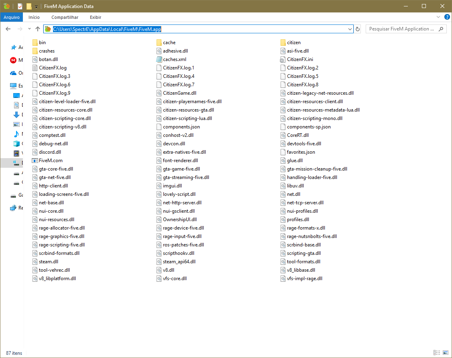
Task: Expand the address bar history dropdown
Action: pos(350,29)
